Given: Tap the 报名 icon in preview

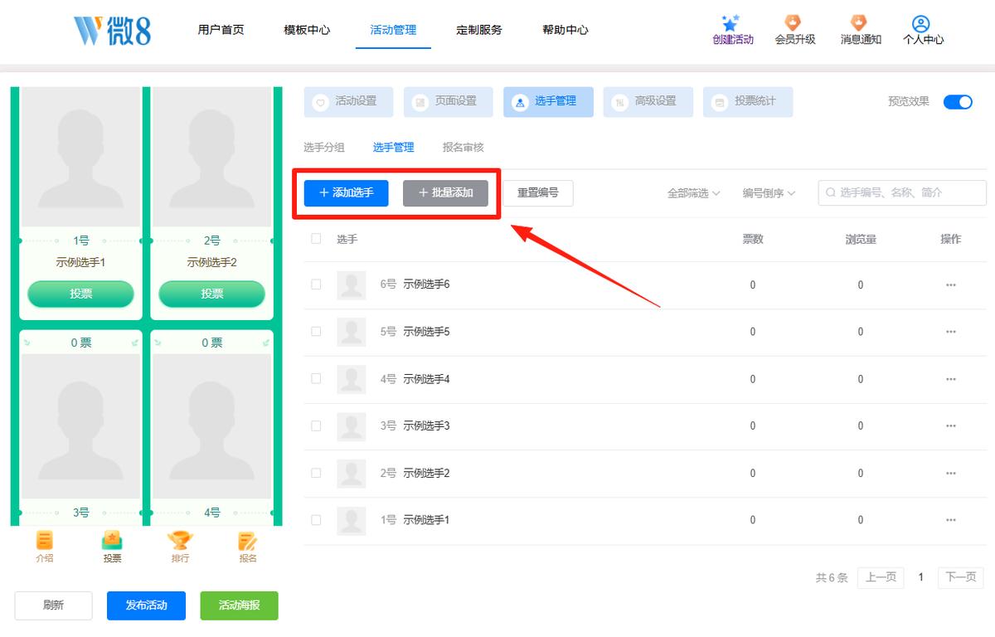Looking at the screenshot, I should point(248,541).
